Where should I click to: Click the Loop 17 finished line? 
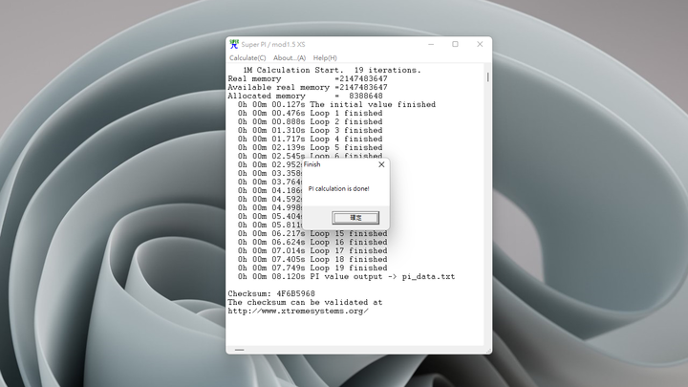(312, 250)
